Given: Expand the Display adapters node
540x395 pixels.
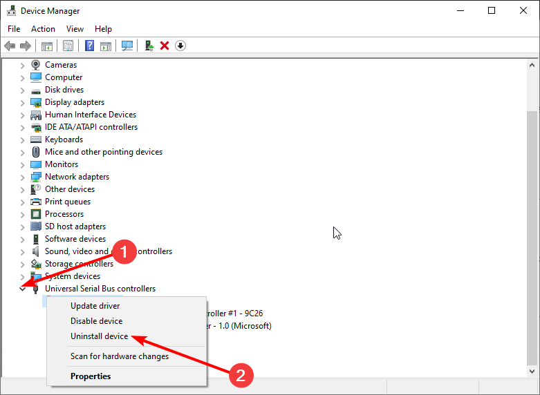Looking at the screenshot, I should pyautogui.click(x=22, y=102).
